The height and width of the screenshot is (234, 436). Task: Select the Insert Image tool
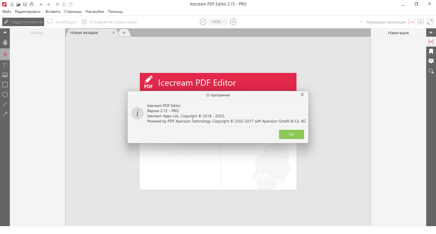coord(5,75)
